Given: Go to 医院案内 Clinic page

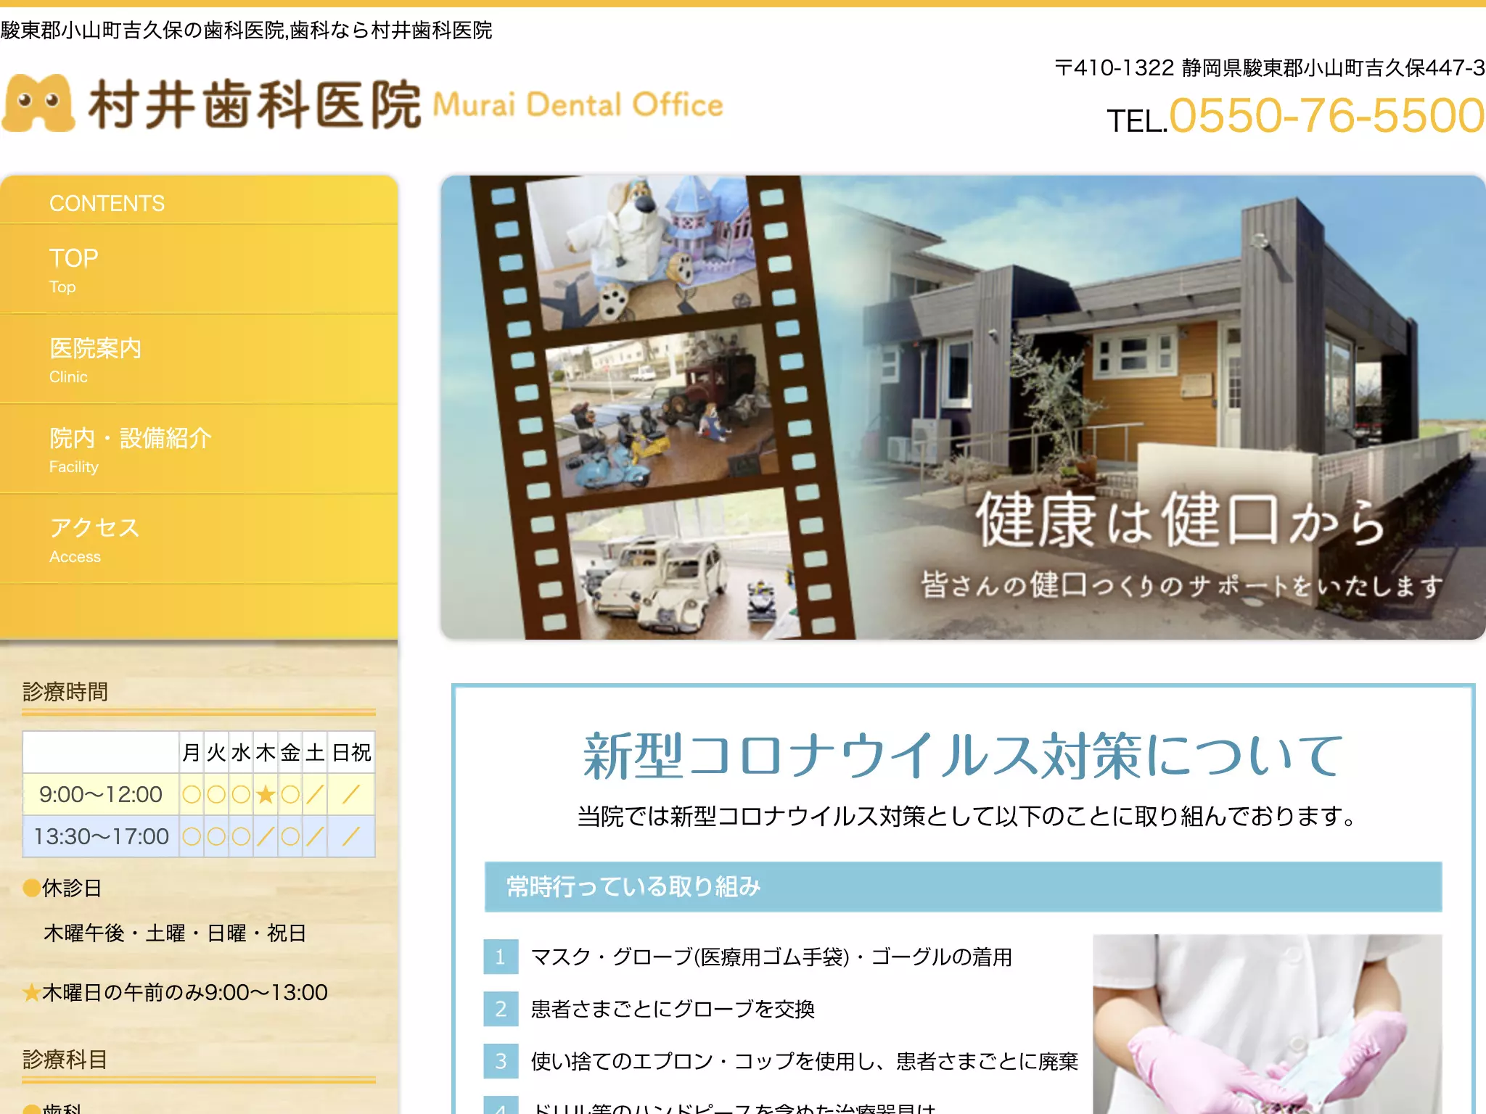Looking at the screenshot, I should 199,359.
